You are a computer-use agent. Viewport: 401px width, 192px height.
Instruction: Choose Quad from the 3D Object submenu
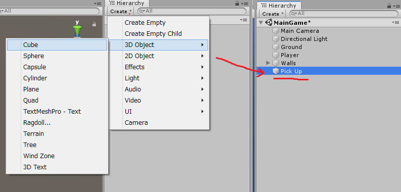tap(57, 101)
